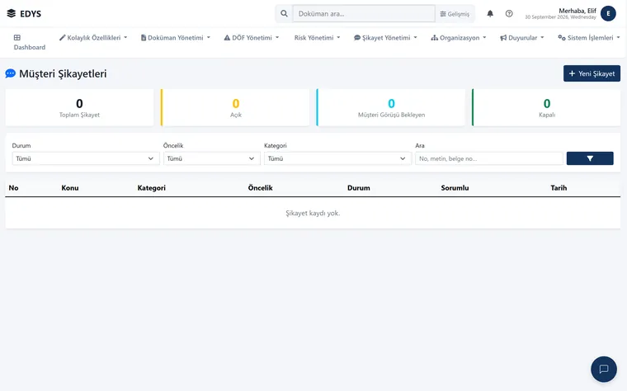Open the user avatar with letter E
Screen dimensions: 627x391
608,13
